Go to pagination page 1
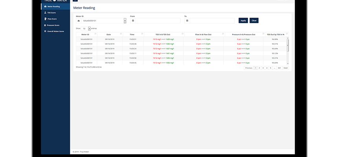339x157 pixels. point(255,68)
